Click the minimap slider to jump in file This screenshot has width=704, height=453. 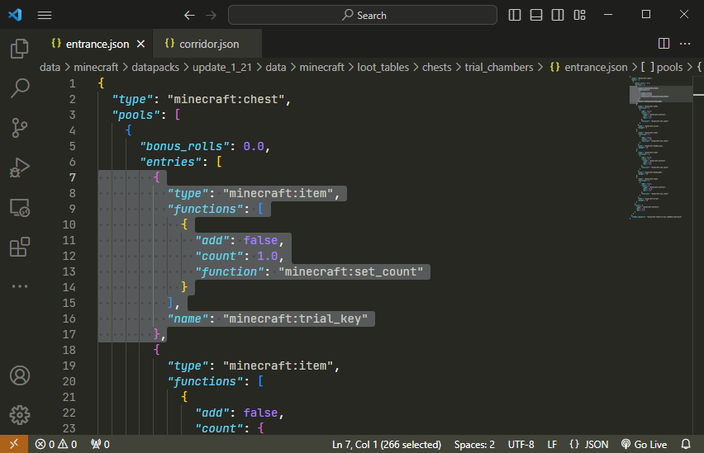(660, 95)
